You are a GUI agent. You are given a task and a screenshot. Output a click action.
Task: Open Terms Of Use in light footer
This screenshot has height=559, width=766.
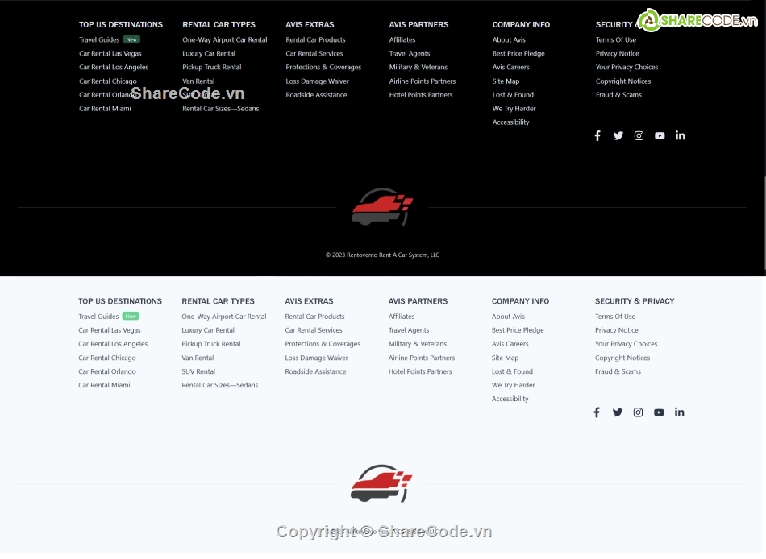pyautogui.click(x=615, y=317)
